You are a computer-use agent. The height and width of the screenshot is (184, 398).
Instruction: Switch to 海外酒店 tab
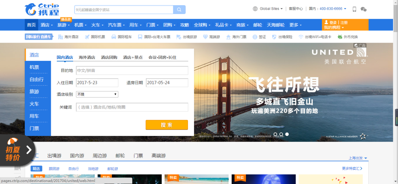(x=87, y=57)
